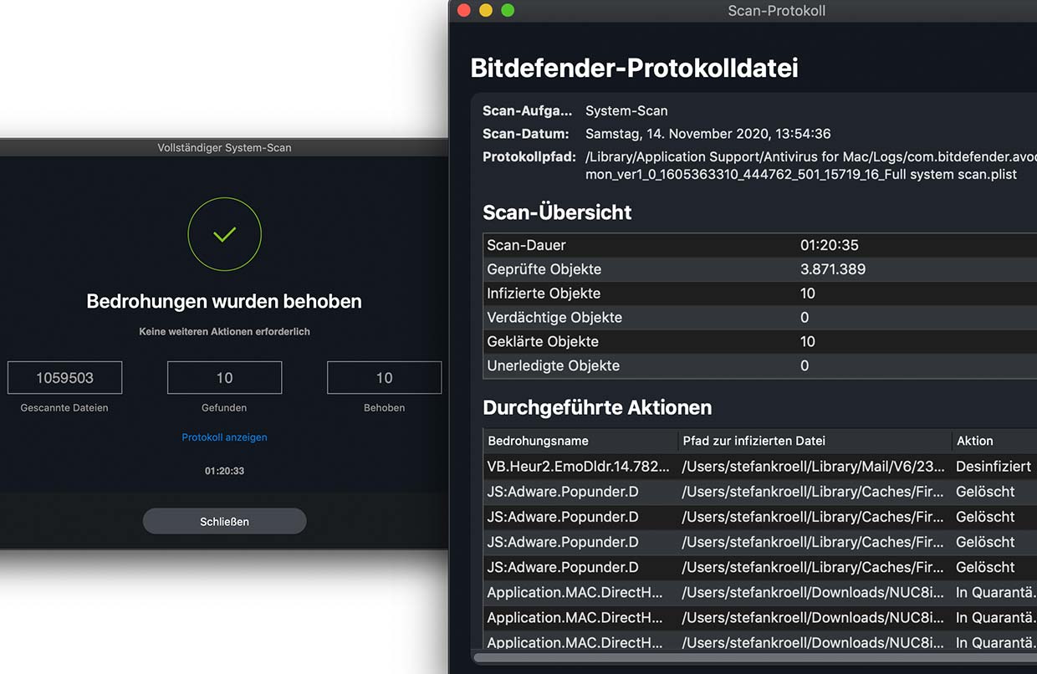Sort by the Aktion column header
This screenshot has height=674, width=1037.
994,441
